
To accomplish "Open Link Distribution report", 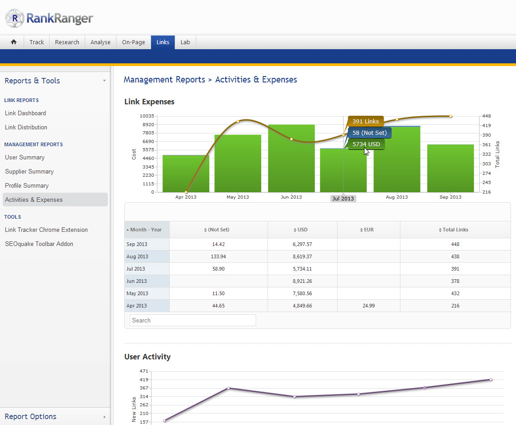I will [26, 127].
